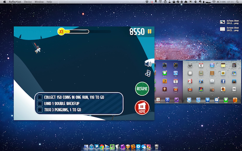Screen dimensions: 242x151
Task: Open the Help menu in menu bar
Action: (49, 2)
